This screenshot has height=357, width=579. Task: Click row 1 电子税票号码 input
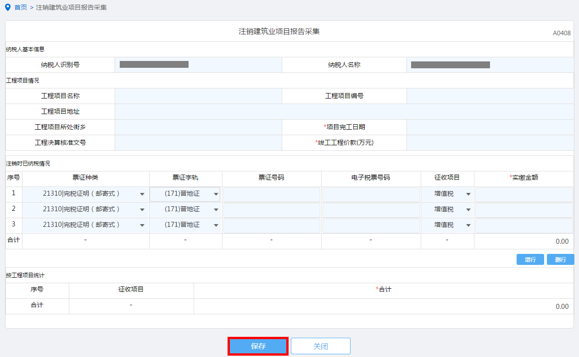point(371,195)
